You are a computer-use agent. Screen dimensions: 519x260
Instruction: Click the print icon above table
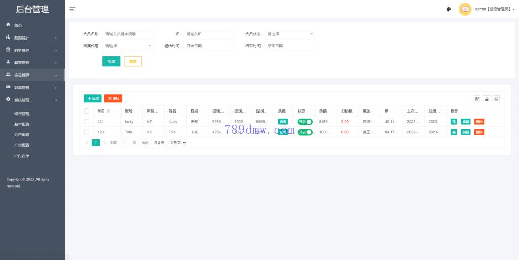click(496, 99)
